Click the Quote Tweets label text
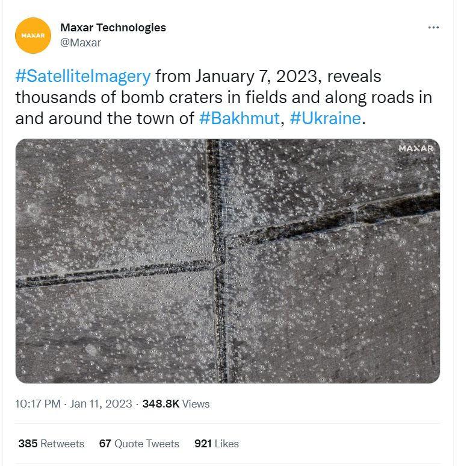 [x=147, y=444]
